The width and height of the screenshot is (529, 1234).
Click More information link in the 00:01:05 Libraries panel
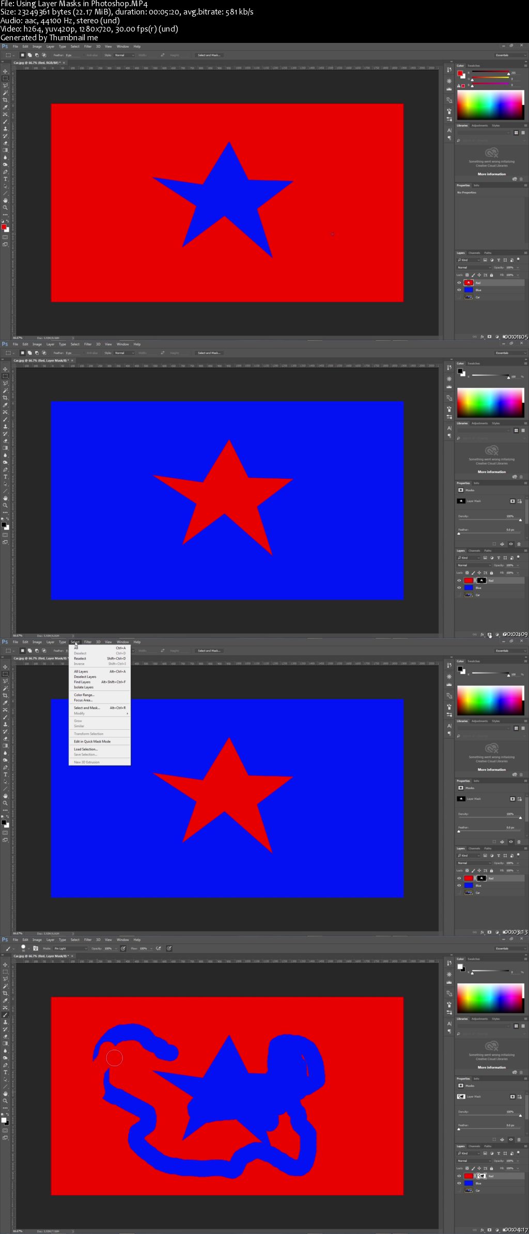492,174
